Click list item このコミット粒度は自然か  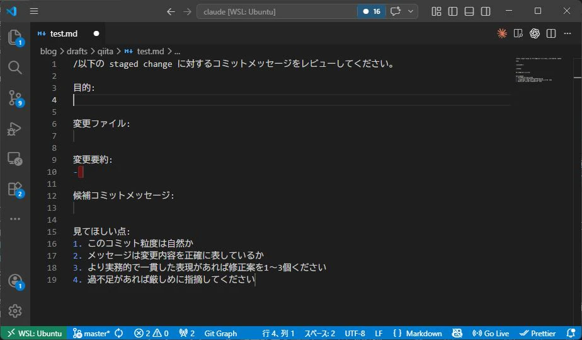point(140,243)
